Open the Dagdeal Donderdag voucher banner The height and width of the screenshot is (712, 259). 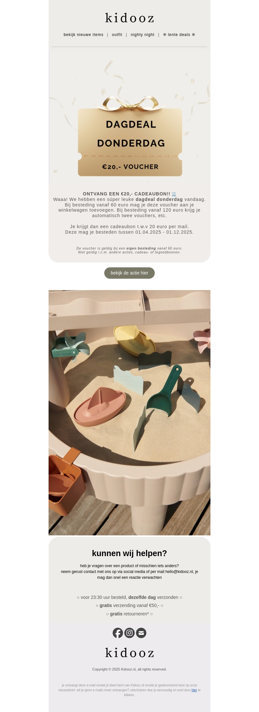click(x=129, y=115)
